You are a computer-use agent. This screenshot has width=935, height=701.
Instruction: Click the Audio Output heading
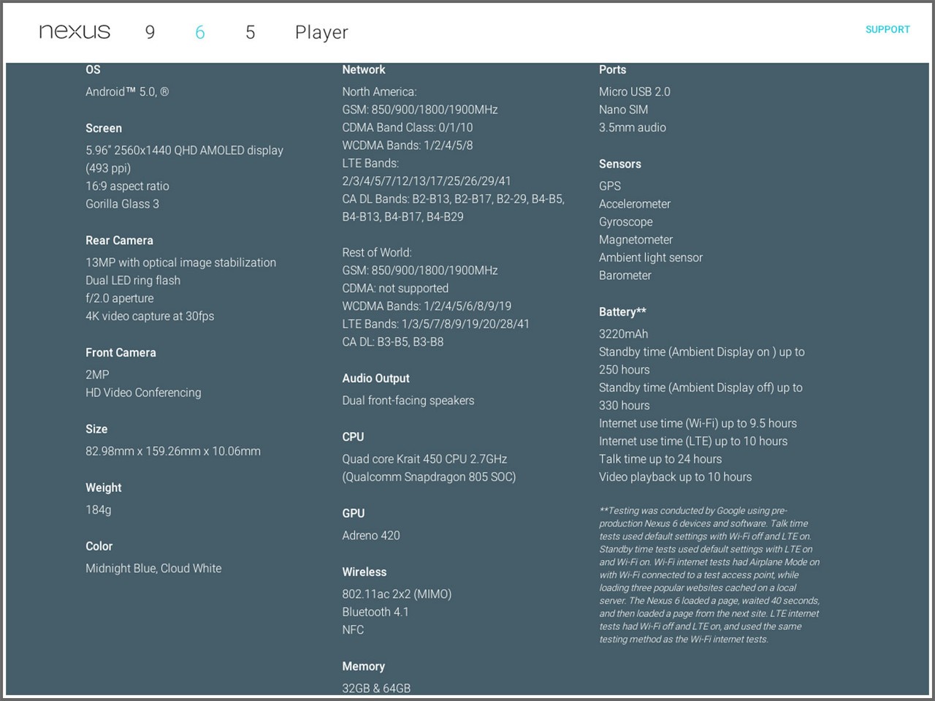click(376, 378)
